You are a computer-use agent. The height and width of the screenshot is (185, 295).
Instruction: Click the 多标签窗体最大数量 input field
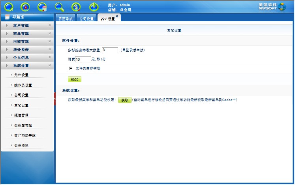110,50
